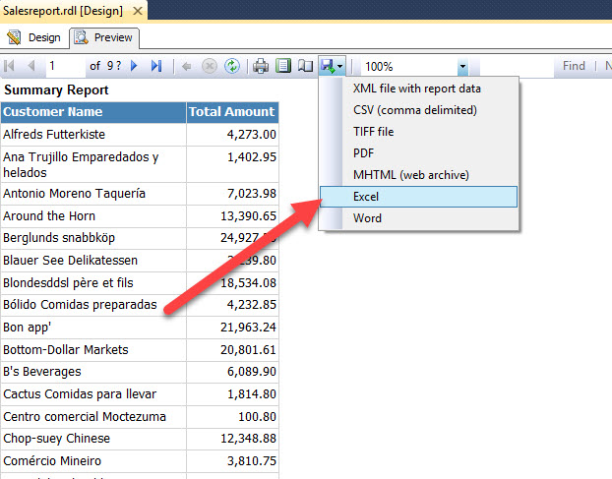The image size is (612, 479).
Task: Click the 4,273.00 amount cell
Action: pos(232,135)
